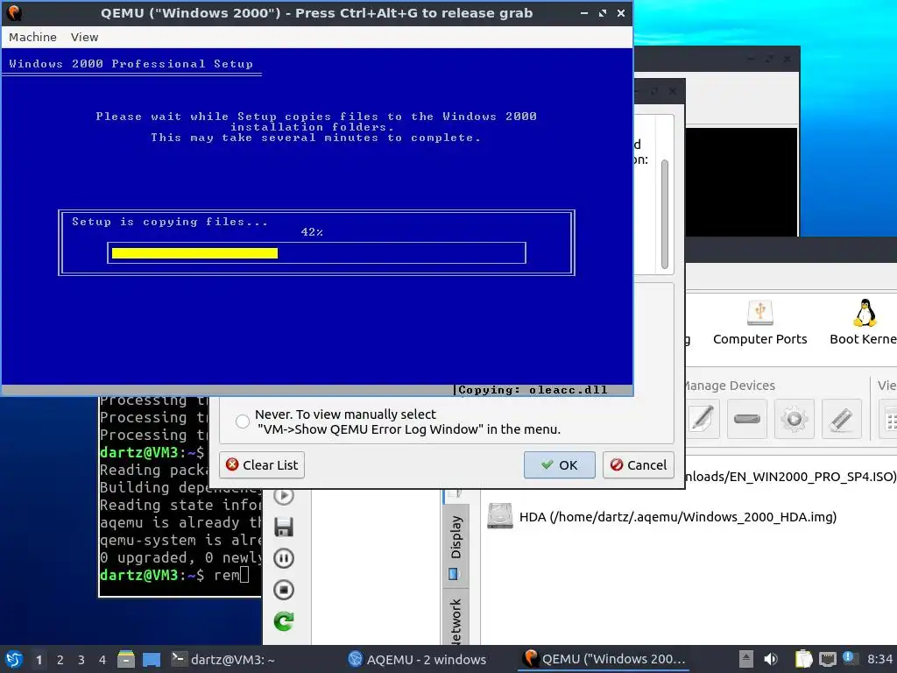Open the volume control in the tray

click(x=771, y=659)
